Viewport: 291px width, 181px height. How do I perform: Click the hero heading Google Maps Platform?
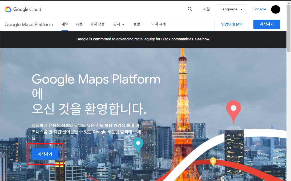[96, 79]
